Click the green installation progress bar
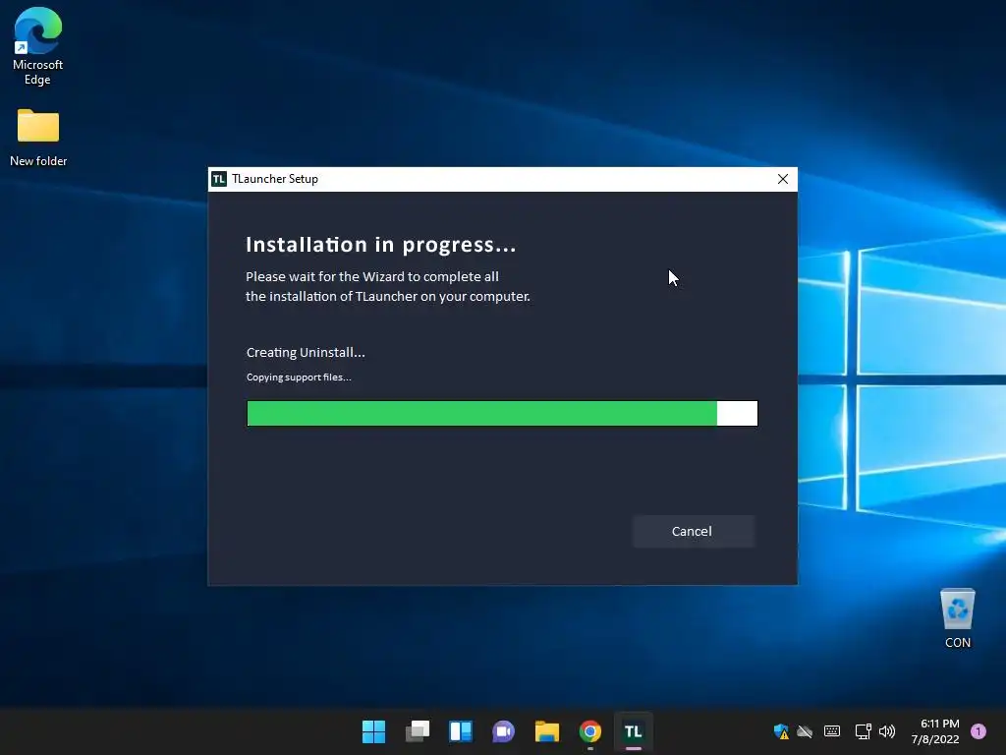1006x755 pixels. [502, 414]
